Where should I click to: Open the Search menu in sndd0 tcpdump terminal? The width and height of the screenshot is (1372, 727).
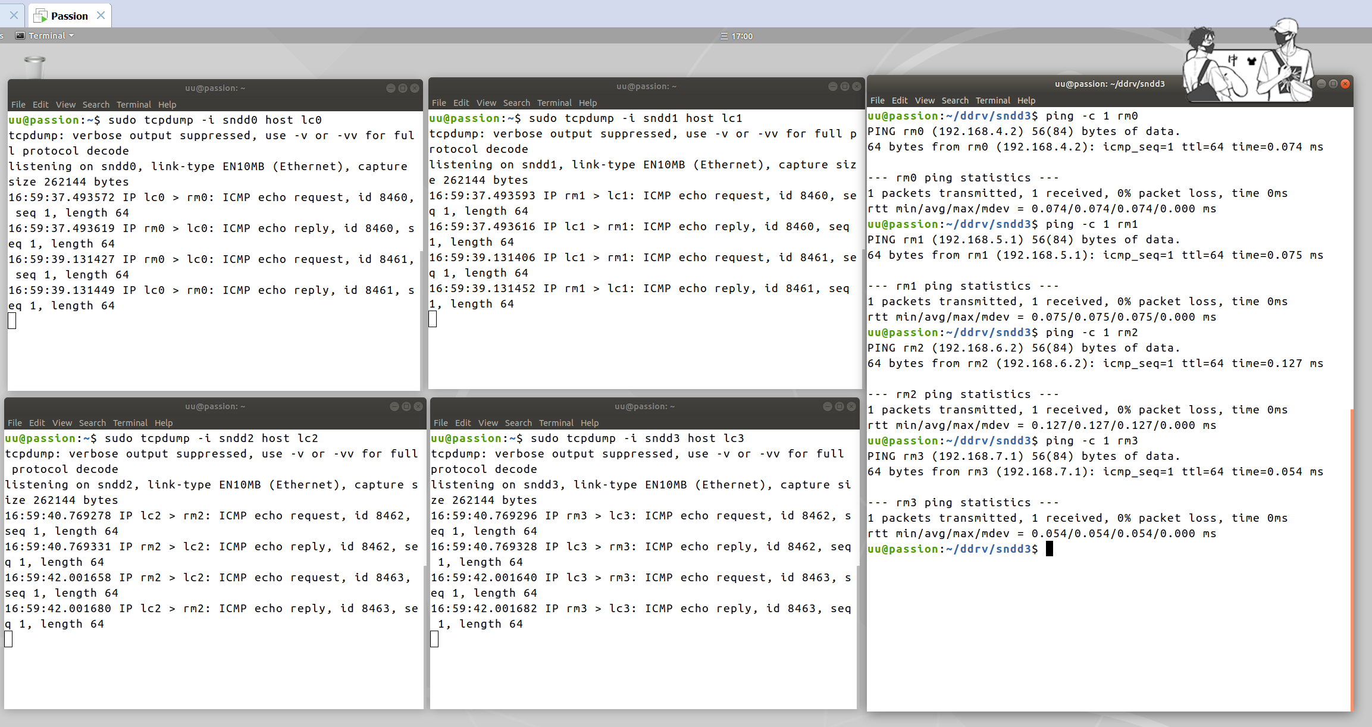[96, 104]
